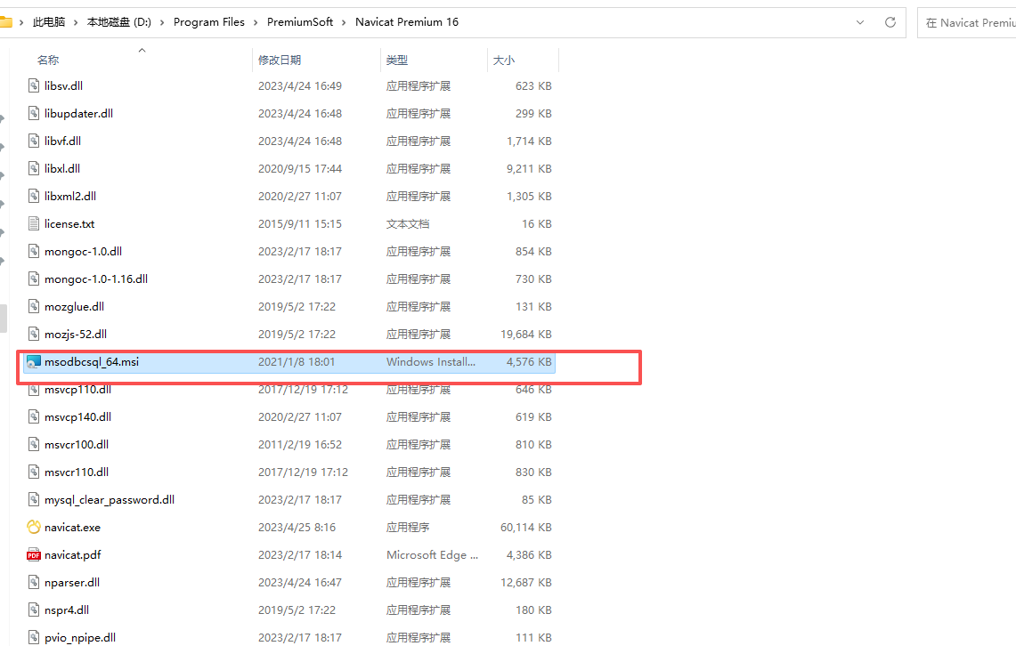This screenshot has height=646, width=1016.
Task: Click the libvf.dll file icon
Action: point(34,141)
